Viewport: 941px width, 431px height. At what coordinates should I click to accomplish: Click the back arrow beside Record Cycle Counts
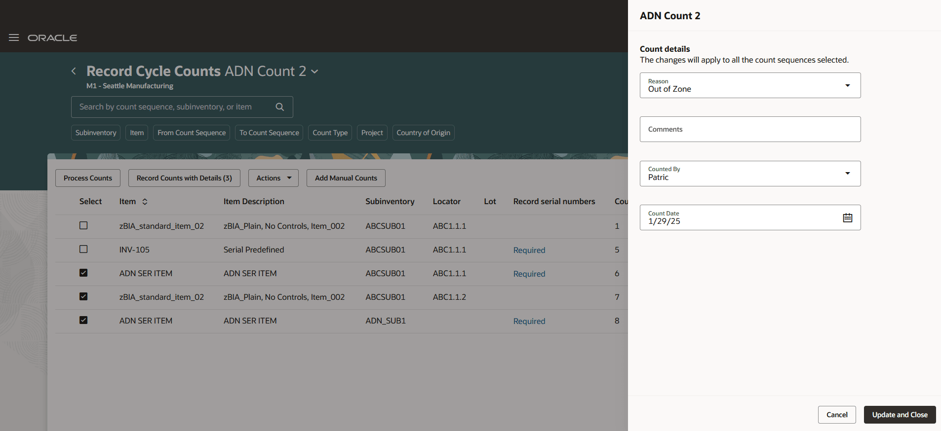click(x=74, y=71)
